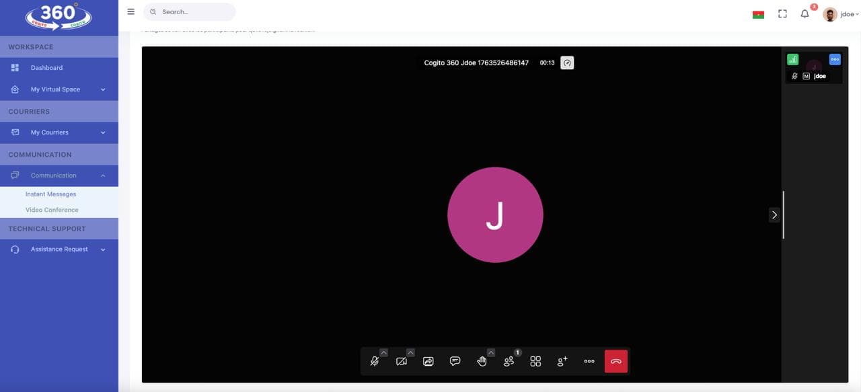Start screen sharing
The image size is (861, 392).
tap(428, 362)
